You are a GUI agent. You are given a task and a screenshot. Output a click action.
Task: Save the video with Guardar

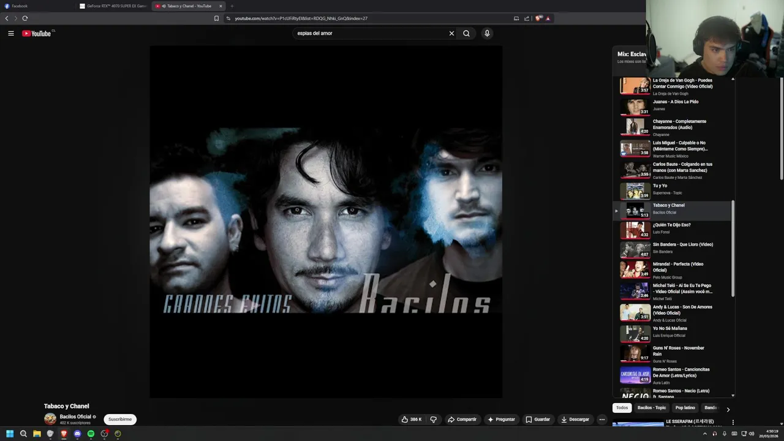tap(538, 420)
